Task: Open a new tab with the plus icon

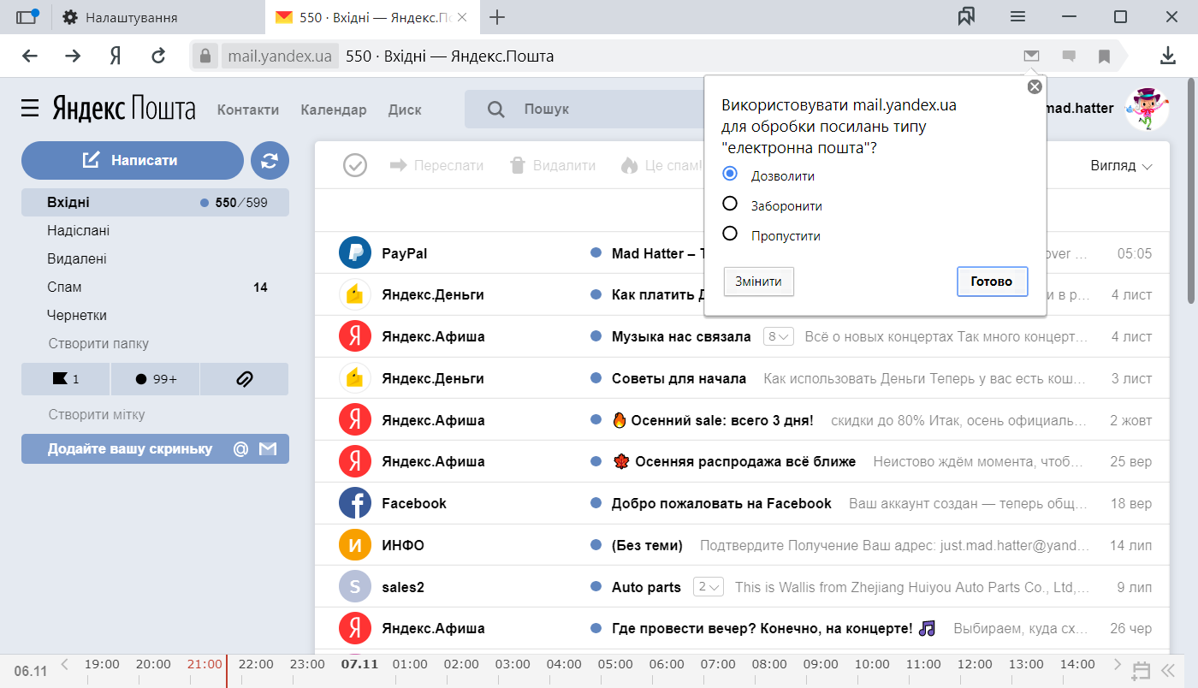Action: click(x=496, y=17)
